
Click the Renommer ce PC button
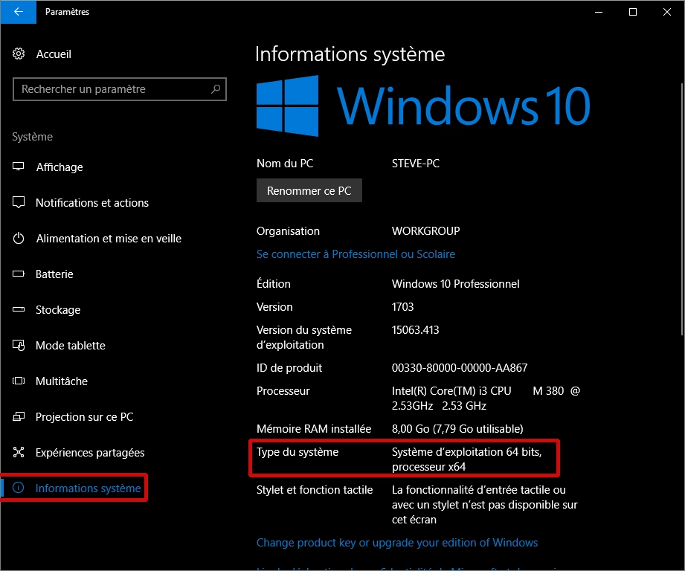coord(309,191)
